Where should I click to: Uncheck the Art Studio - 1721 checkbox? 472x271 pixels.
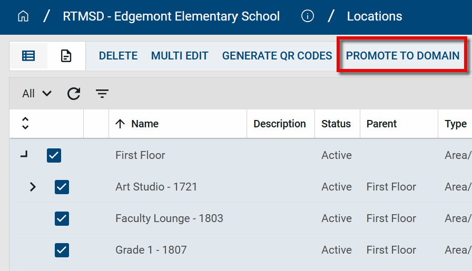click(x=62, y=187)
